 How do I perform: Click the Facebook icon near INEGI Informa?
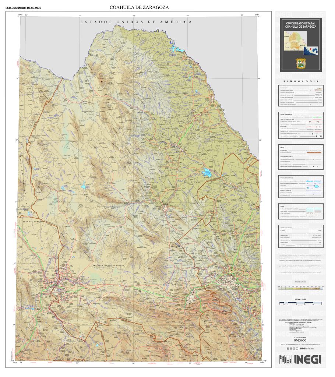pyautogui.click(x=288, y=349)
